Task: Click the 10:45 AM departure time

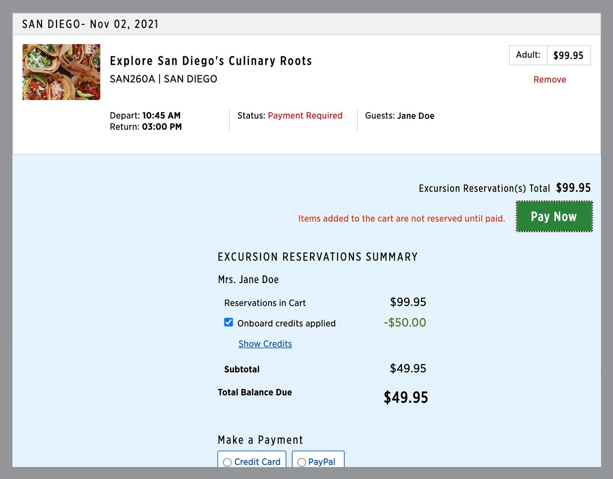Action: pyautogui.click(x=161, y=115)
